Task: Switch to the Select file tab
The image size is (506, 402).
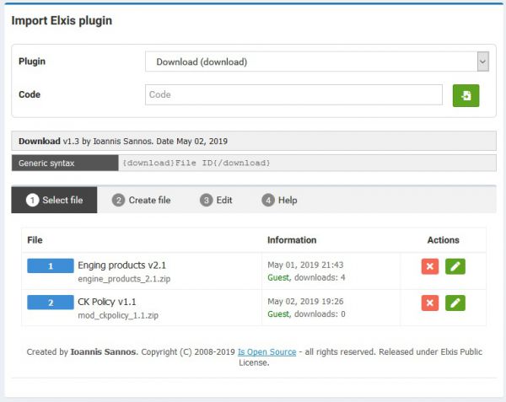Action: point(54,200)
